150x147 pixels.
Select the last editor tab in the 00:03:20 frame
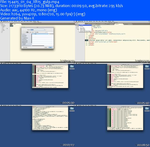128,24
